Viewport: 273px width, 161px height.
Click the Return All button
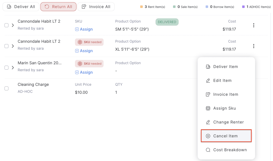pos(58,7)
